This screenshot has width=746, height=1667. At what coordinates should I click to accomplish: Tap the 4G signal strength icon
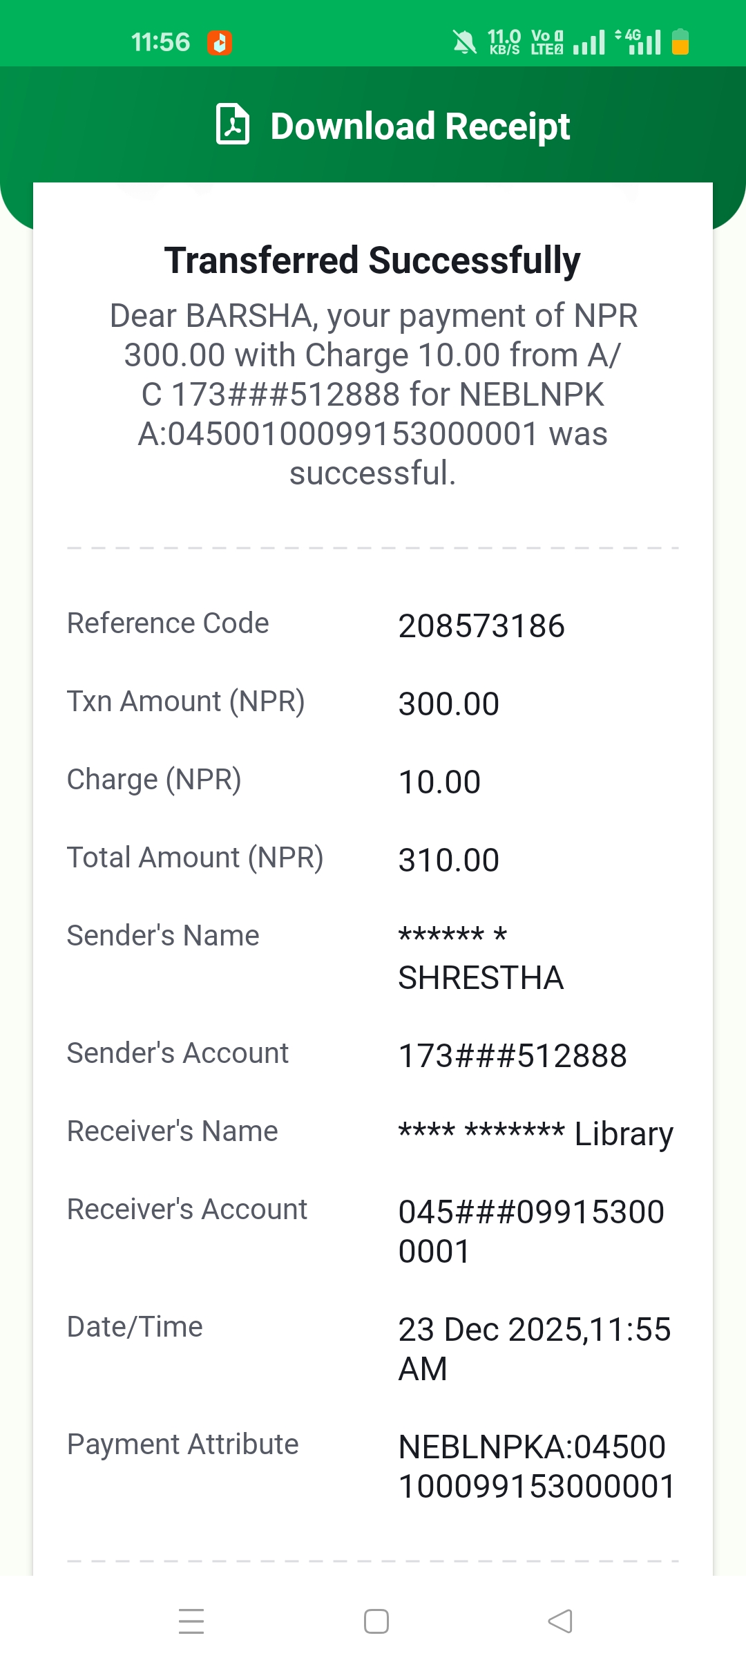(x=639, y=41)
